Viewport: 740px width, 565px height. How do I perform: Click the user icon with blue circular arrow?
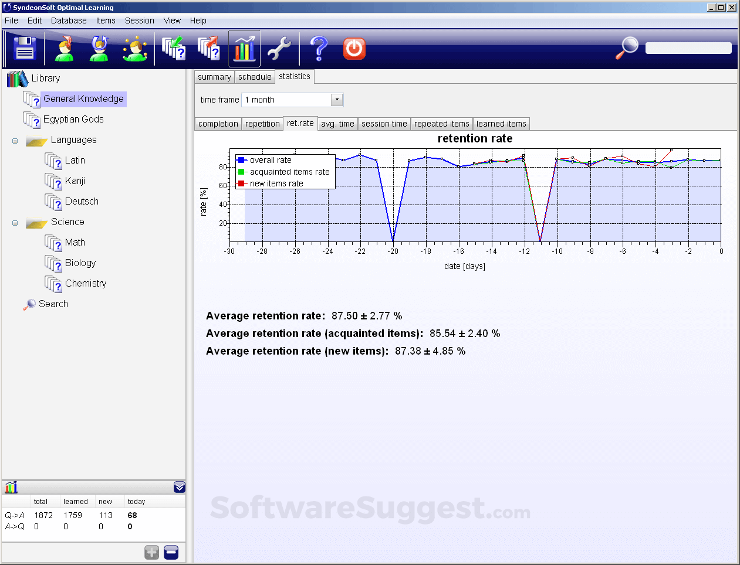pyautogui.click(x=99, y=49)
